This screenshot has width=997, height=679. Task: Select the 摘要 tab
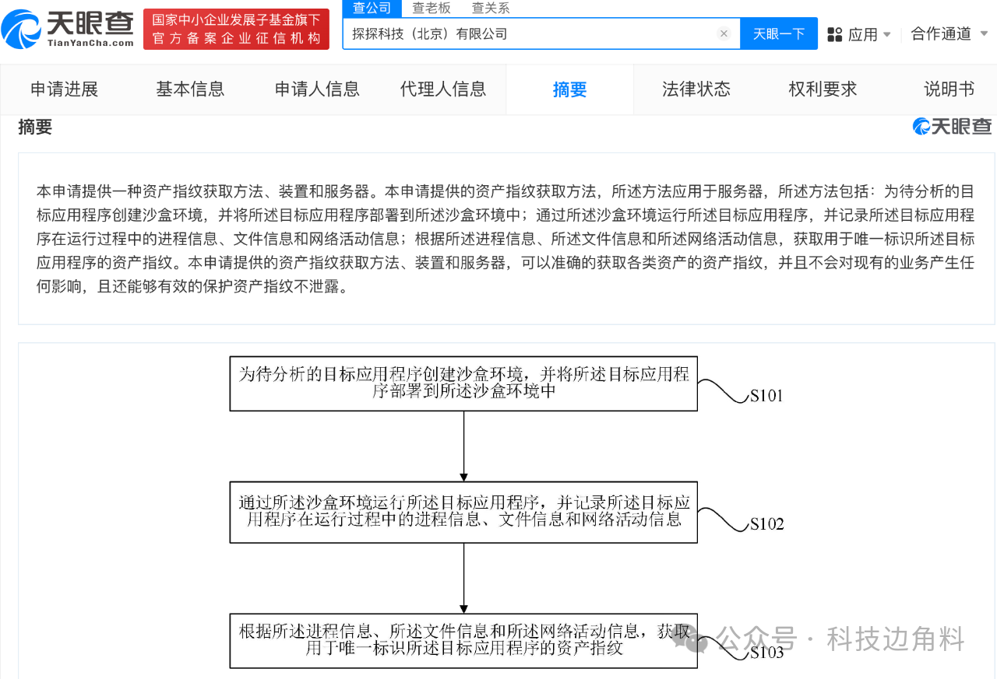(x=569, y=89)
